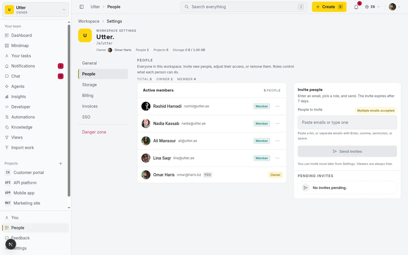408x255 pixels.
Task: Click the omar@haris.bz email text
Action: tap(189, 175)
